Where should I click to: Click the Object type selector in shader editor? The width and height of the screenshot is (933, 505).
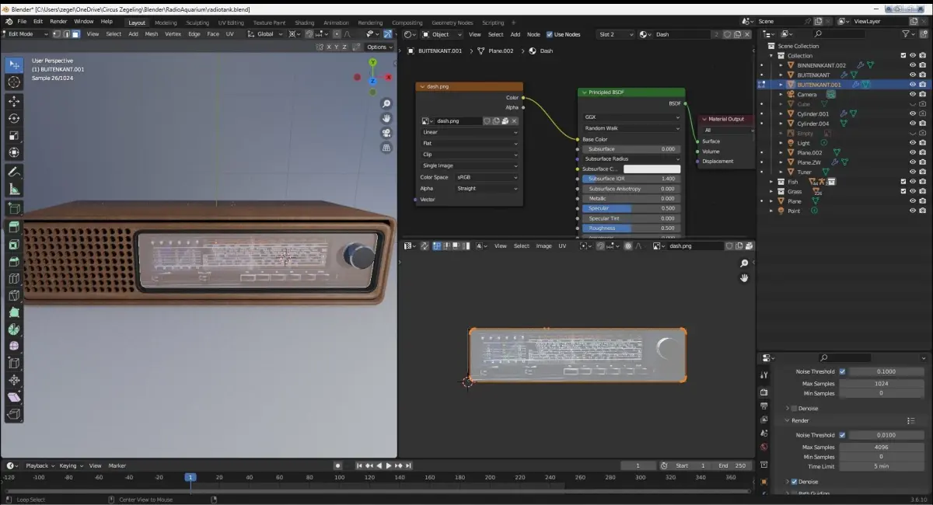click(x=442, y=34)
